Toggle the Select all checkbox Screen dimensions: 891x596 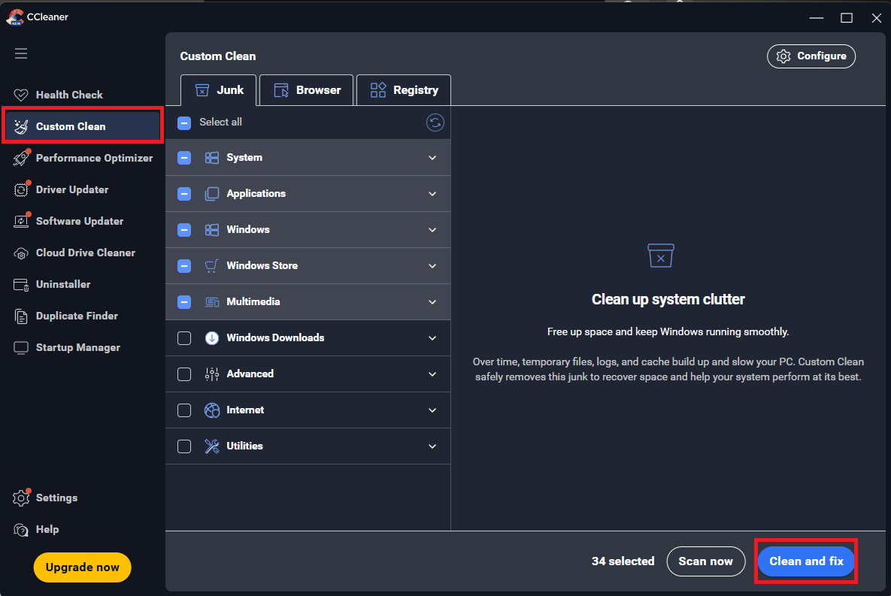(x=184, y=123)
